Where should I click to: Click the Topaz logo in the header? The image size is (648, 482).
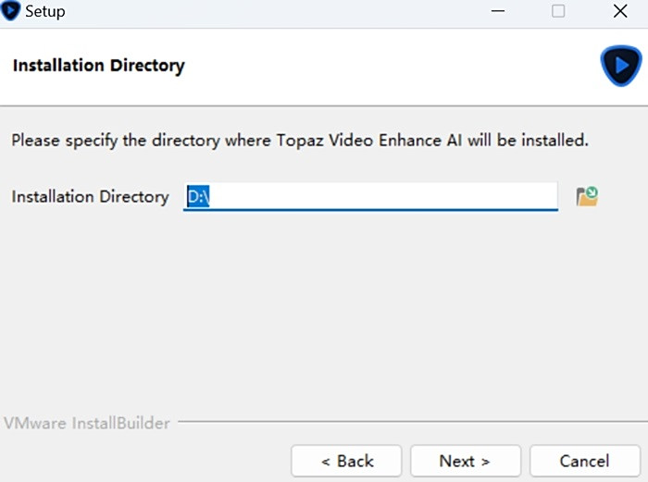[x=621, y=66]
